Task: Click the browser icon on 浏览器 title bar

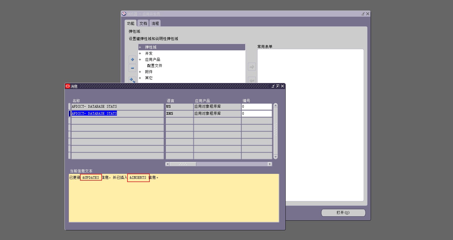Action: point(123,13)
